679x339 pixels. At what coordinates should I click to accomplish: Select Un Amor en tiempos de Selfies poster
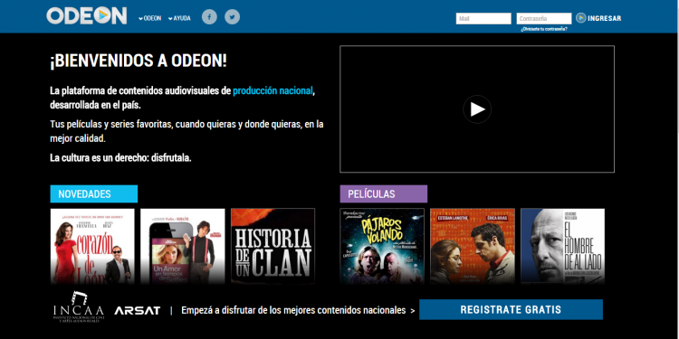click(183, 246)
